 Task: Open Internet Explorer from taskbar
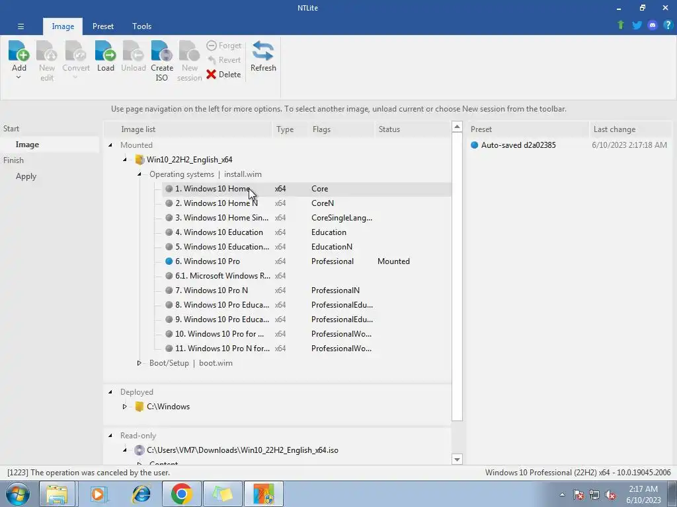pos(141,494)
